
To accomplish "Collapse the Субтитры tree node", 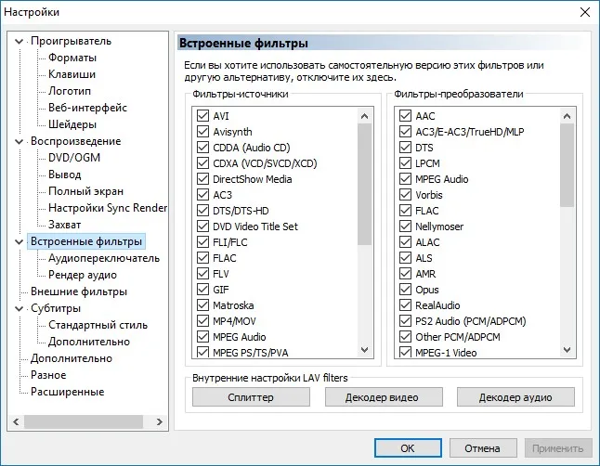I will tap(19, 308).
